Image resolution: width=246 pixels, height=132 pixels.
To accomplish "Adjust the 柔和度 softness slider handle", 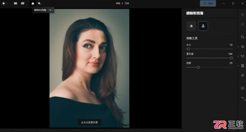I will 232,58.
